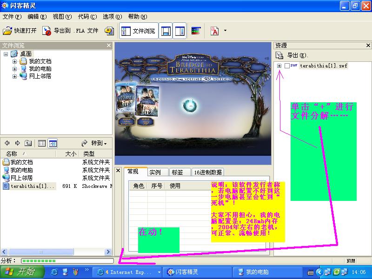This screenshot has height=279, width=372.
Task: Expand terabithia[1].swf resource tree node
Action: (x=279, y=66)
